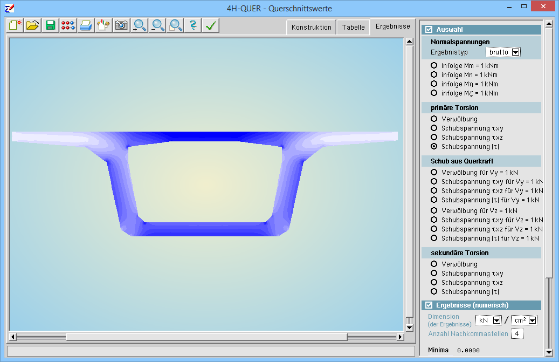Switch to the Konstruktion tab
Viewport: 559px width, 362px height.
tap(311, 28)
